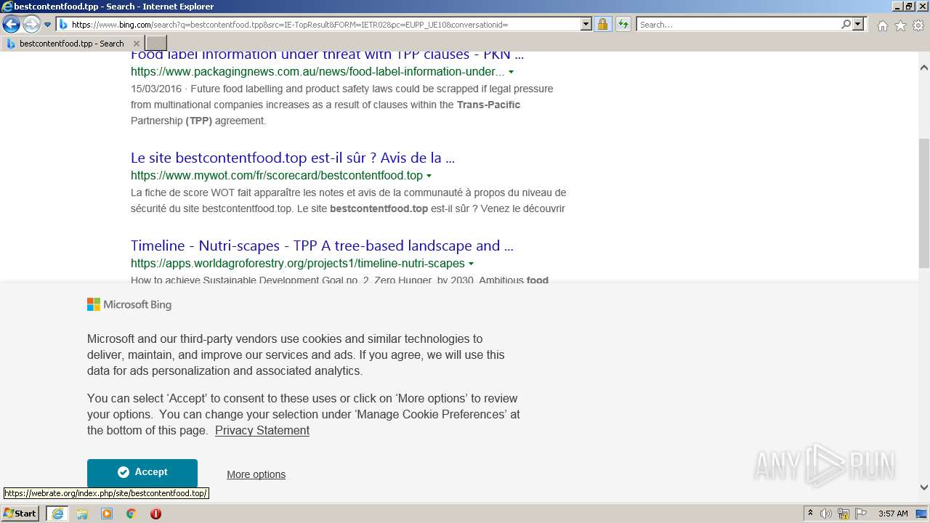930x523 pixels.
Task: Refresh the page with the green arrows icon
Action: [623, 25]
